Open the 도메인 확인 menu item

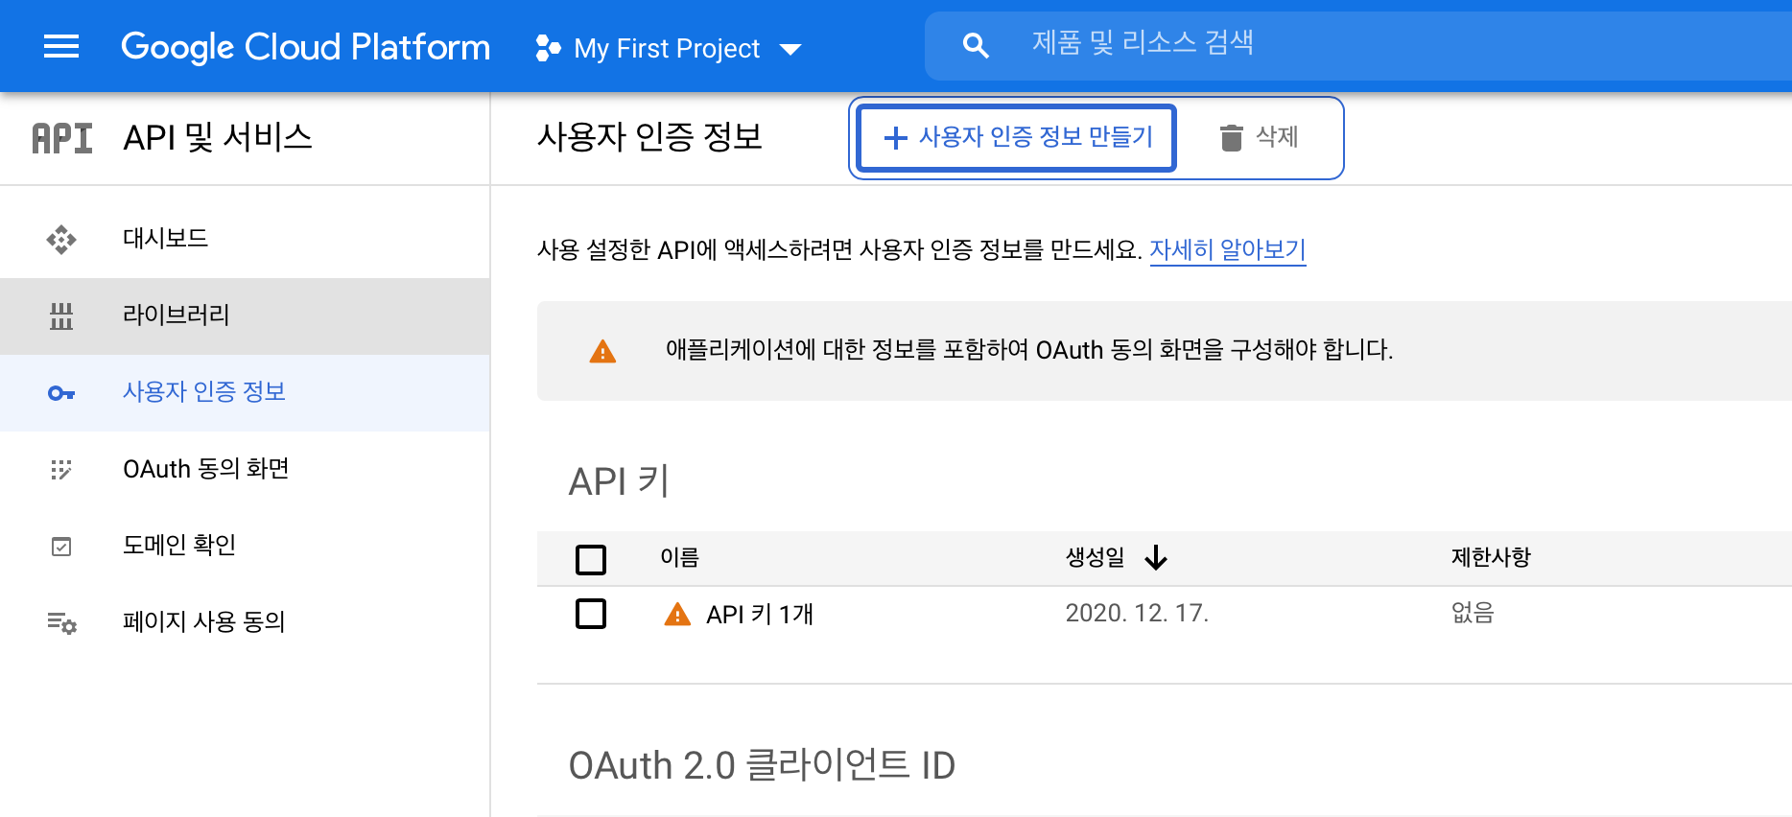coord(245,546)
